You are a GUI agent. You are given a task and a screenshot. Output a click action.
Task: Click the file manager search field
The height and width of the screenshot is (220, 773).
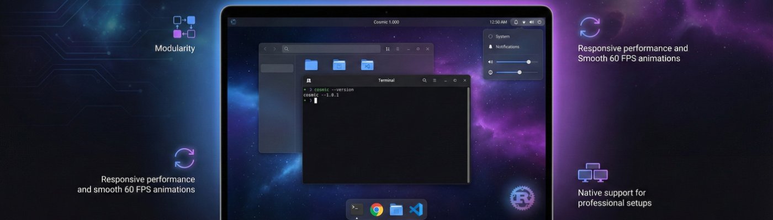pos(331,49)
